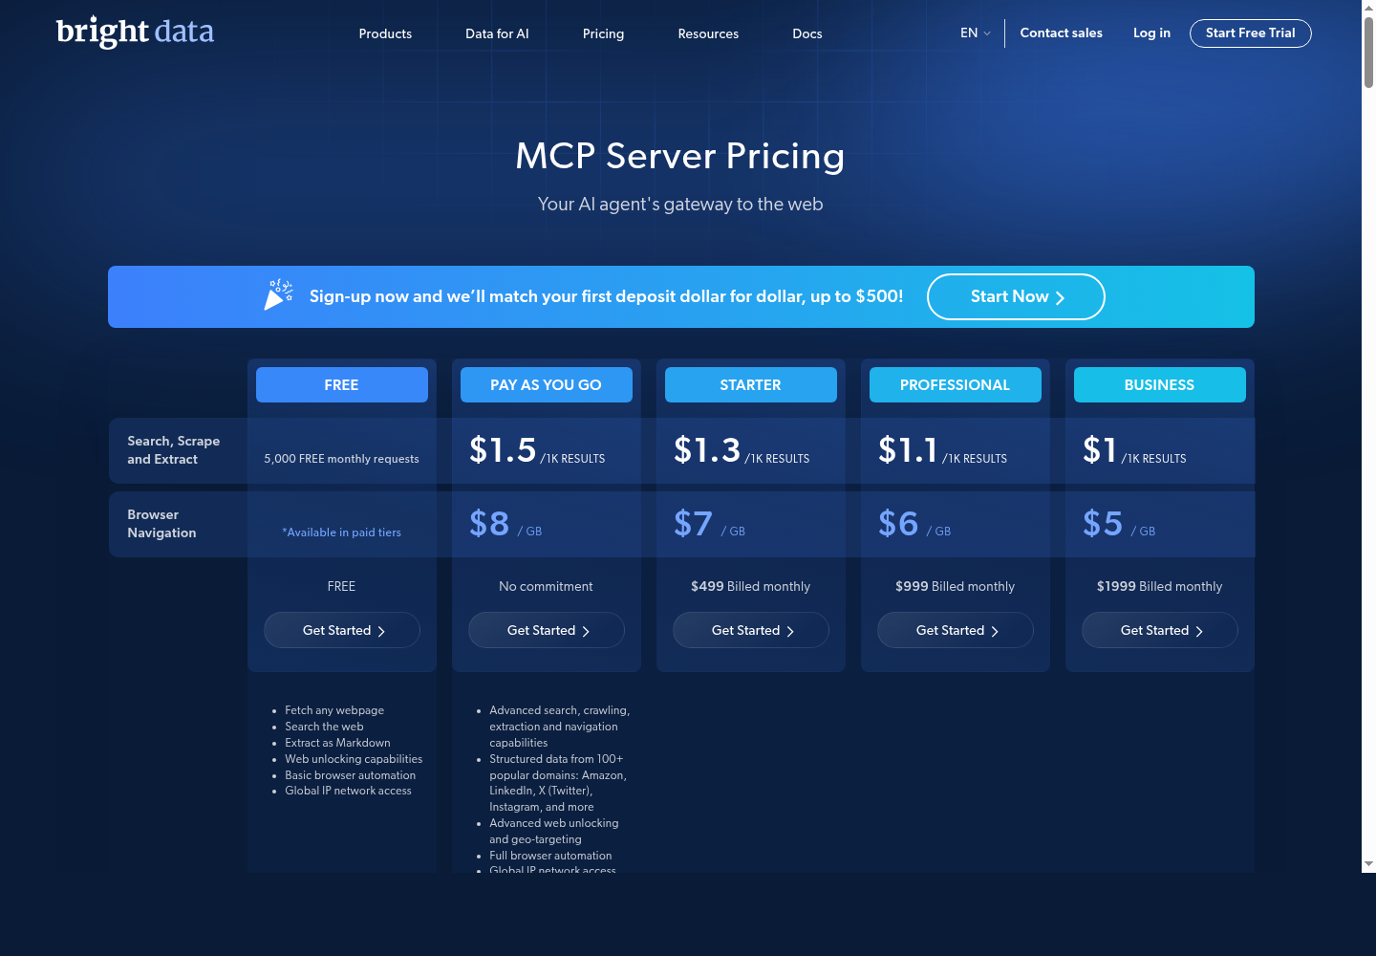1376x956 pixels.
Task: Click the Start Free Trial button
Action: pyautogui.click(x=1250, y=33)
